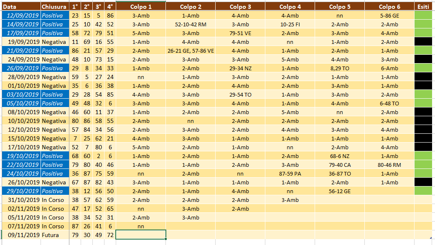Click cell containing 36-87 TO
Image resolution: width=435 pixels, height=245 pixels.
pos(340,174)
